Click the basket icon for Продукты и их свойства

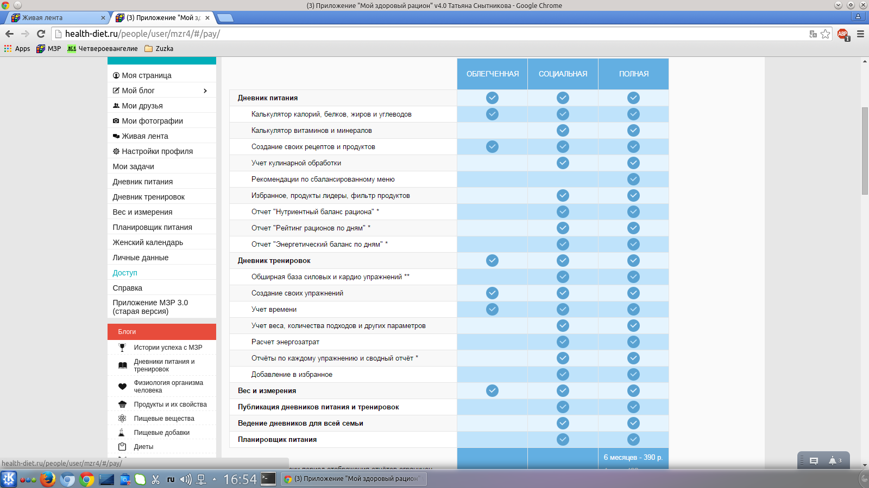tap(122, 404)
